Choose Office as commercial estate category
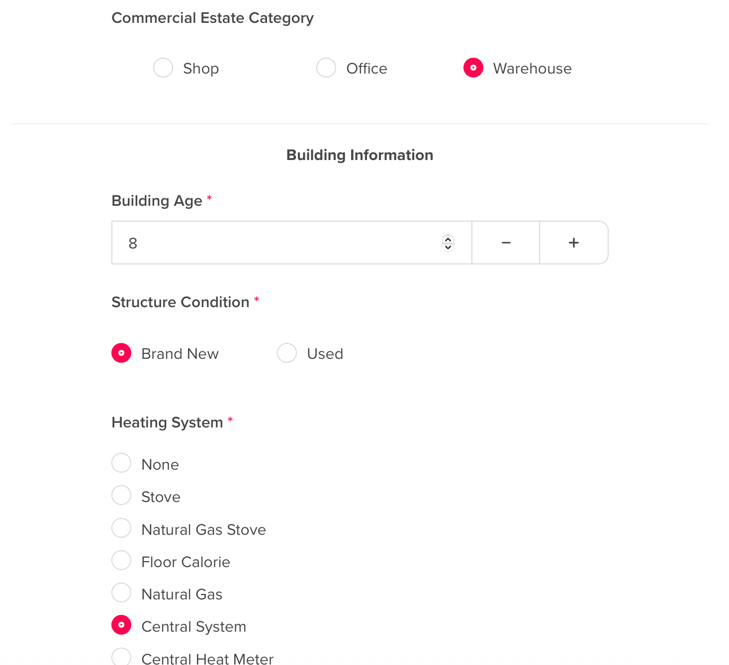729x665 pixels. 326,68
